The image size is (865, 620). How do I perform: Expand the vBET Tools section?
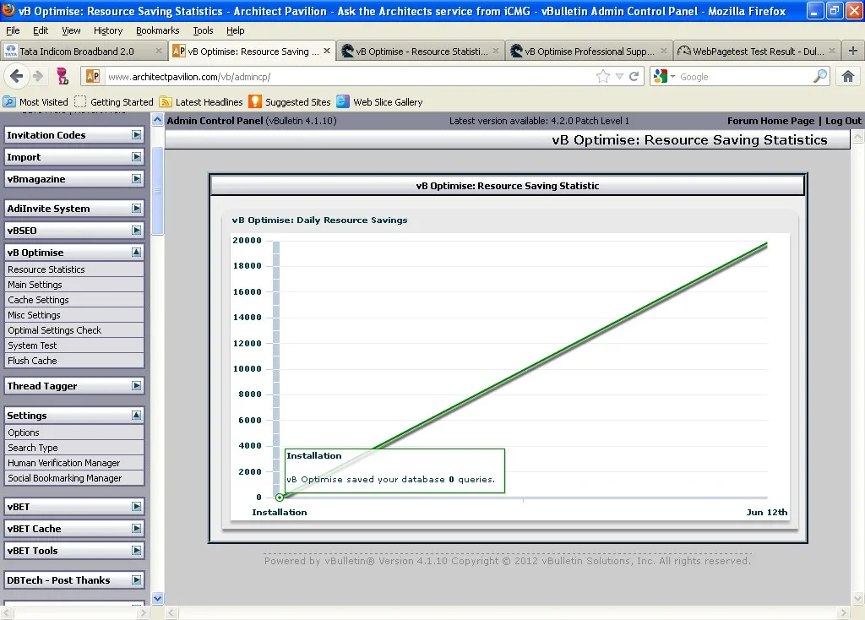pos(136,550)
